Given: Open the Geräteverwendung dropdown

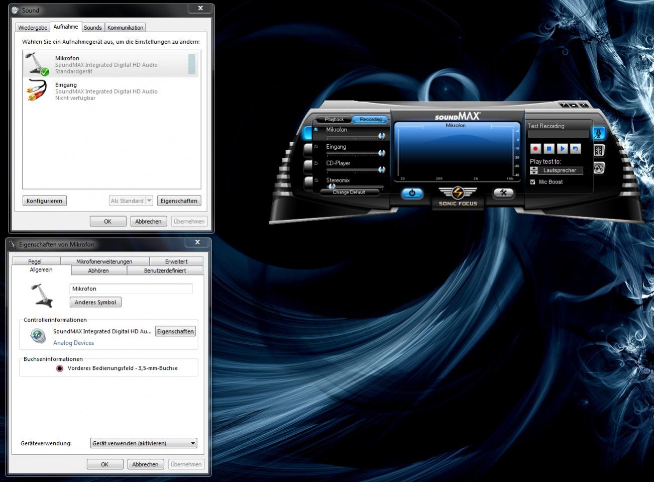Looking at the screenshot, I should pyautogui.click(x=144, y=443).
